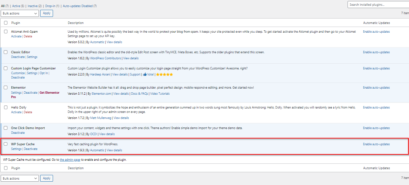Open Custom Login Page Customizer Settings
Image resolution: width=409 pixels, height=185 pixels.
coord(32,73)
